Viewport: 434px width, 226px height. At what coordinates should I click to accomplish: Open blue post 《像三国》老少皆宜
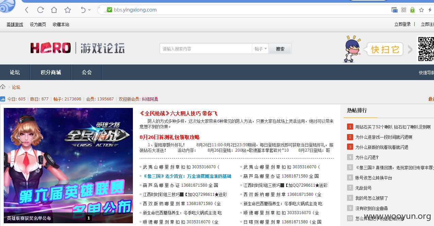187,176
